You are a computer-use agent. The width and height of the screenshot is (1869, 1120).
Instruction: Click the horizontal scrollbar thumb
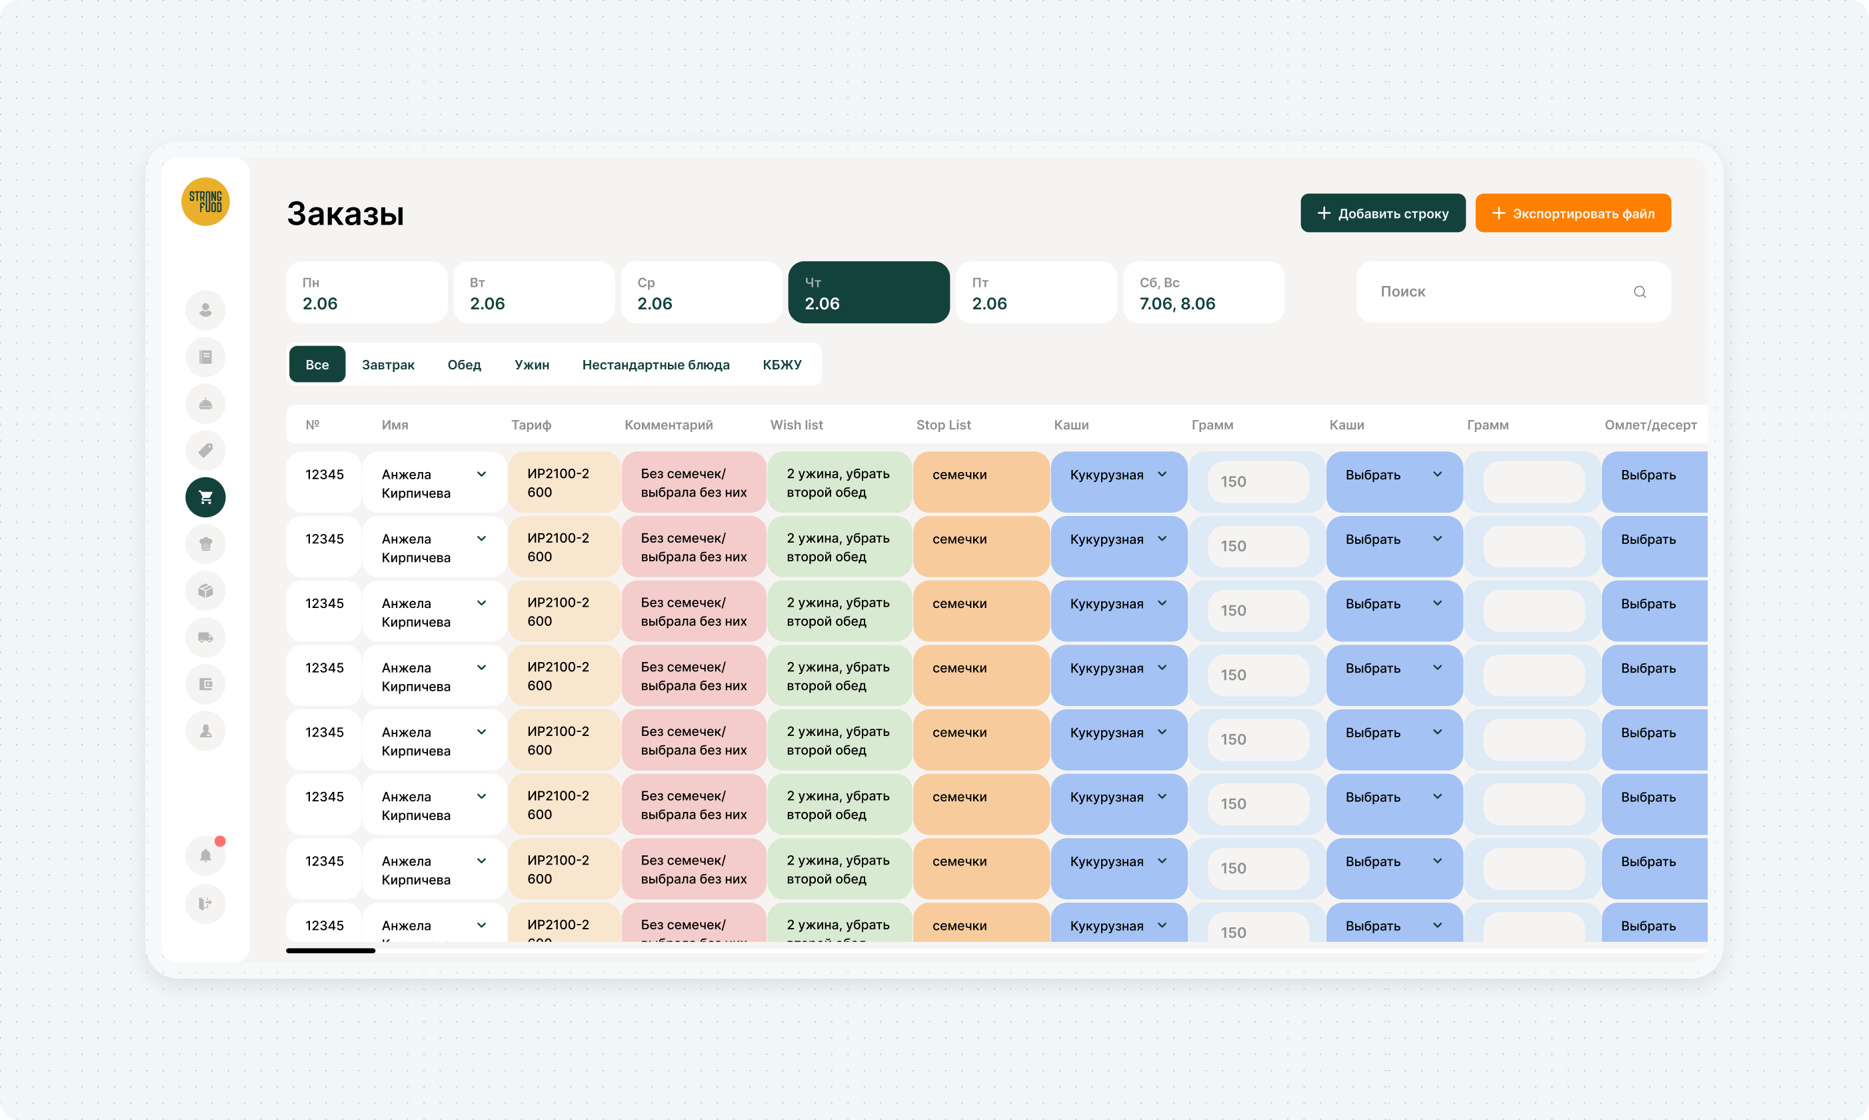[331, 951]
